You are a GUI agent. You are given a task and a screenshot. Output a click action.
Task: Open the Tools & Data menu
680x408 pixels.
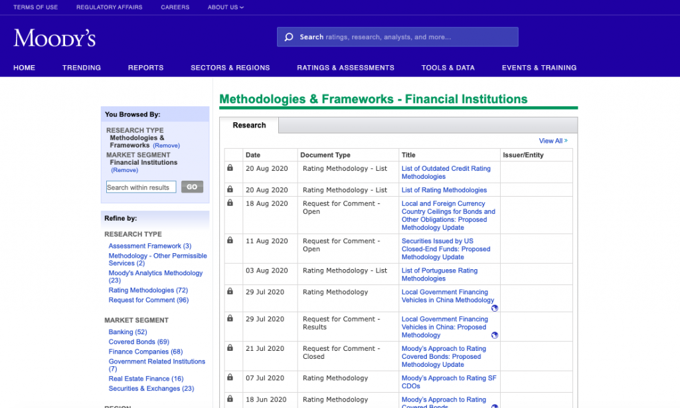448,68
